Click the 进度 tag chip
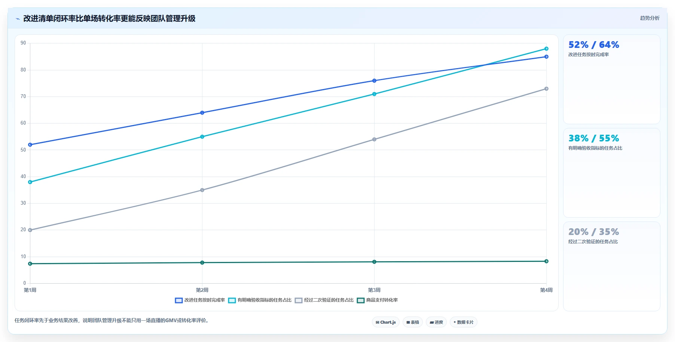675x342 pixels. coord(436,322)
